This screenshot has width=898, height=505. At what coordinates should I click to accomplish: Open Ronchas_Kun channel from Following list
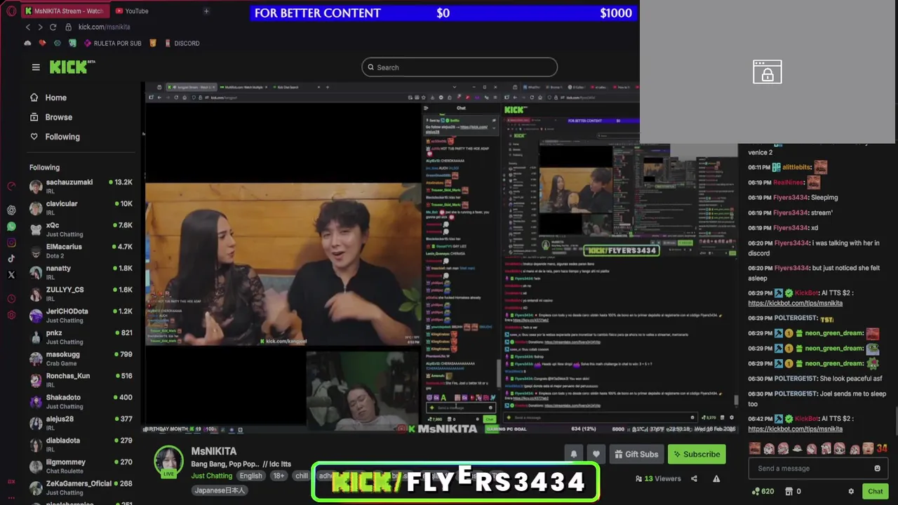pyautogui.click(x=81, y=380)
